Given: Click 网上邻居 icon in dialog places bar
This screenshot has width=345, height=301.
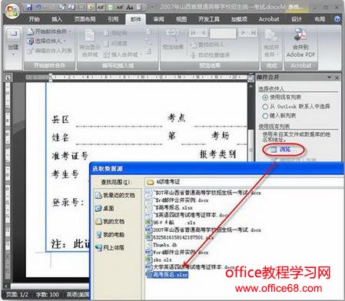Looking at the screenshot, I should point(98,247).
